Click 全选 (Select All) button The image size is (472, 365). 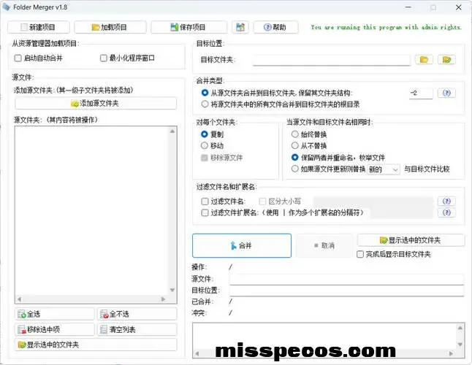coord(55,314)
